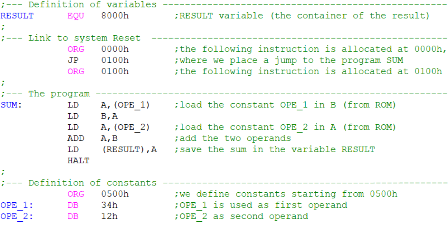Viewport: 448px width, 225px height.
Task: Click the SUM: label
Action: tap(11, 105)
